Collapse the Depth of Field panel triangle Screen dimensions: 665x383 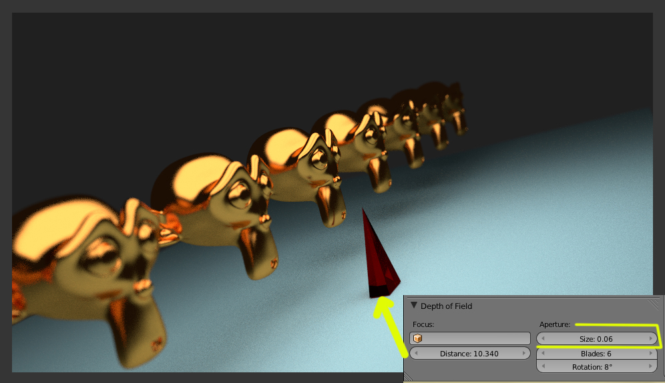[x=414, y=305]
